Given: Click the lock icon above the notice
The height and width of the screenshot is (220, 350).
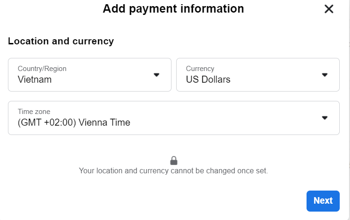Looking at the screenshot, I should pyautogui.click(x=173, y=161).
